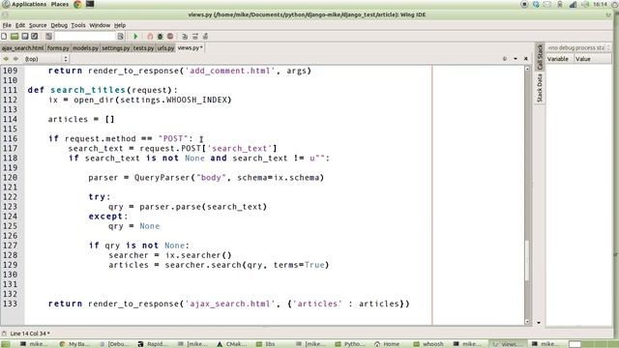Viewport: 619px width, 348px height.
Task: Click the Variable column header
Action: pyautogui.click(x=560, y=59)
